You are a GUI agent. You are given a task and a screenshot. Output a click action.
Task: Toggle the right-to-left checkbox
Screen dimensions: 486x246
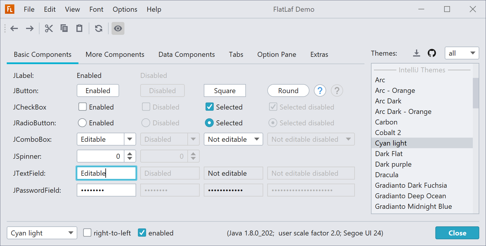87,233
